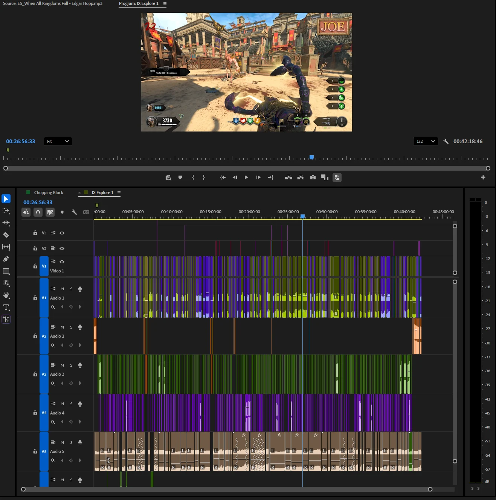Click the timeline horizontal zoom scrollbar

[227, 489]
